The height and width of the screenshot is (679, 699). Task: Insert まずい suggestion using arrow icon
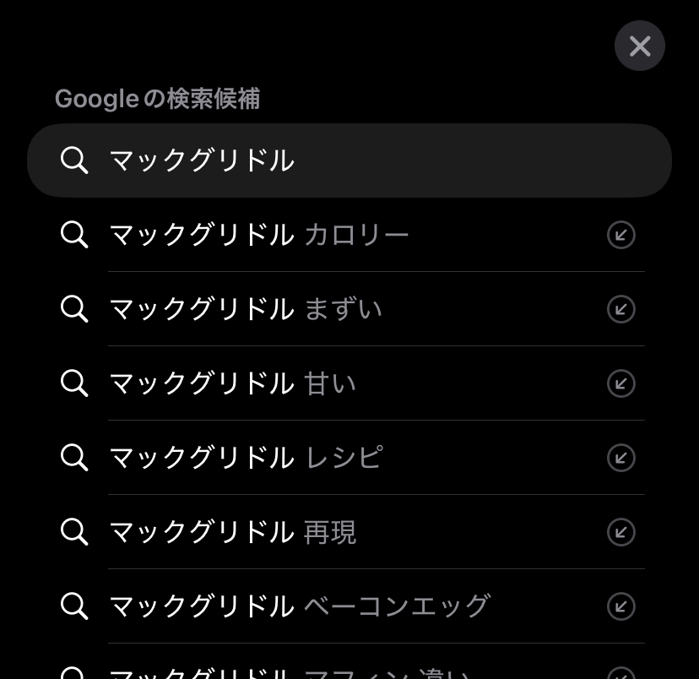click(x=621, y=309)
